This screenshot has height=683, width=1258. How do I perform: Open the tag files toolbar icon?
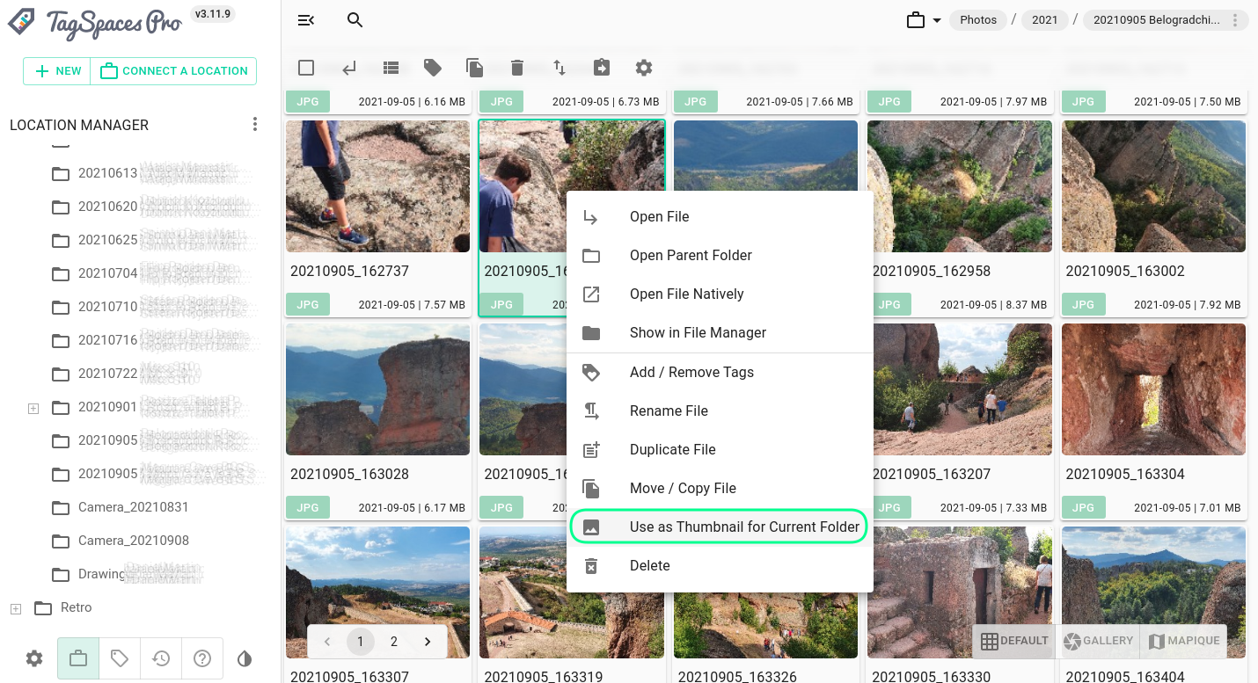pos(433,67)
